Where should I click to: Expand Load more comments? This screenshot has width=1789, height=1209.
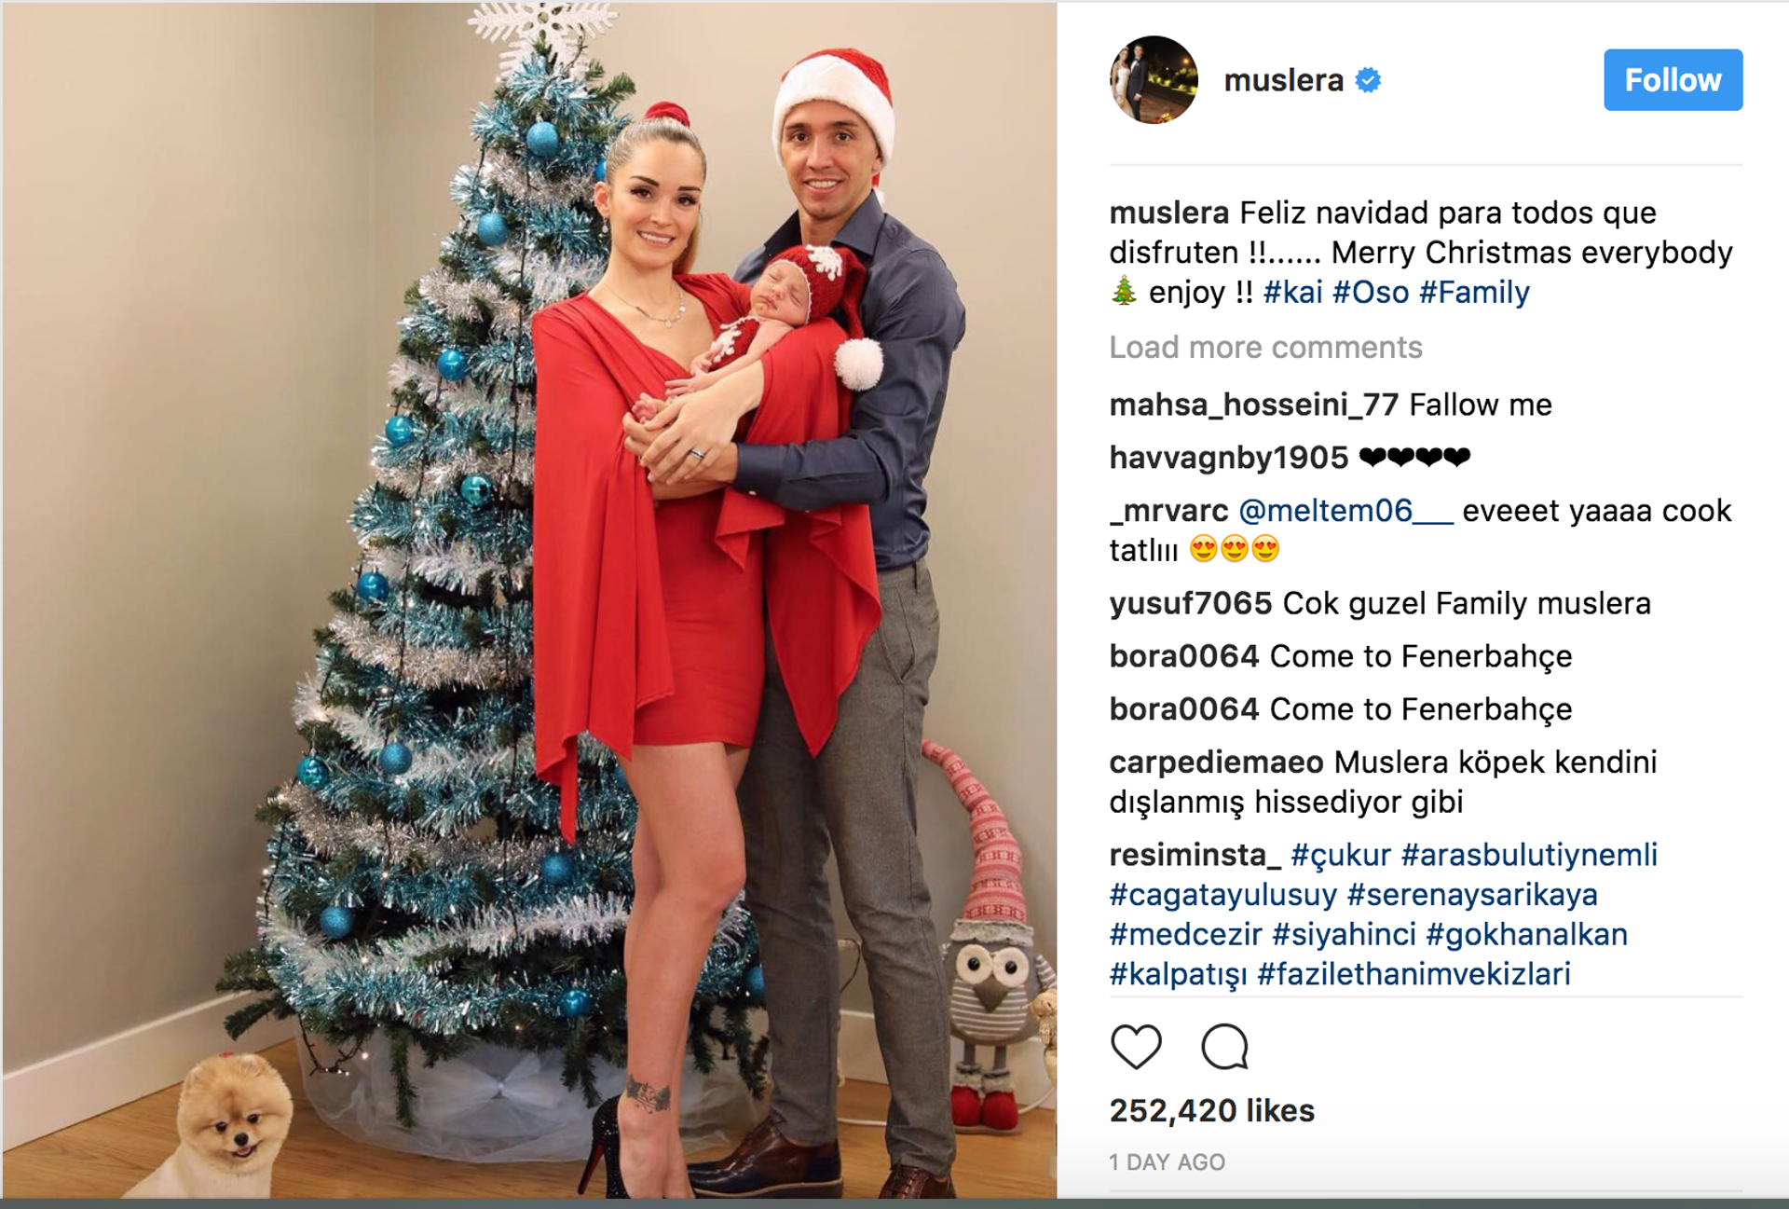click(x=1265, y=348)
